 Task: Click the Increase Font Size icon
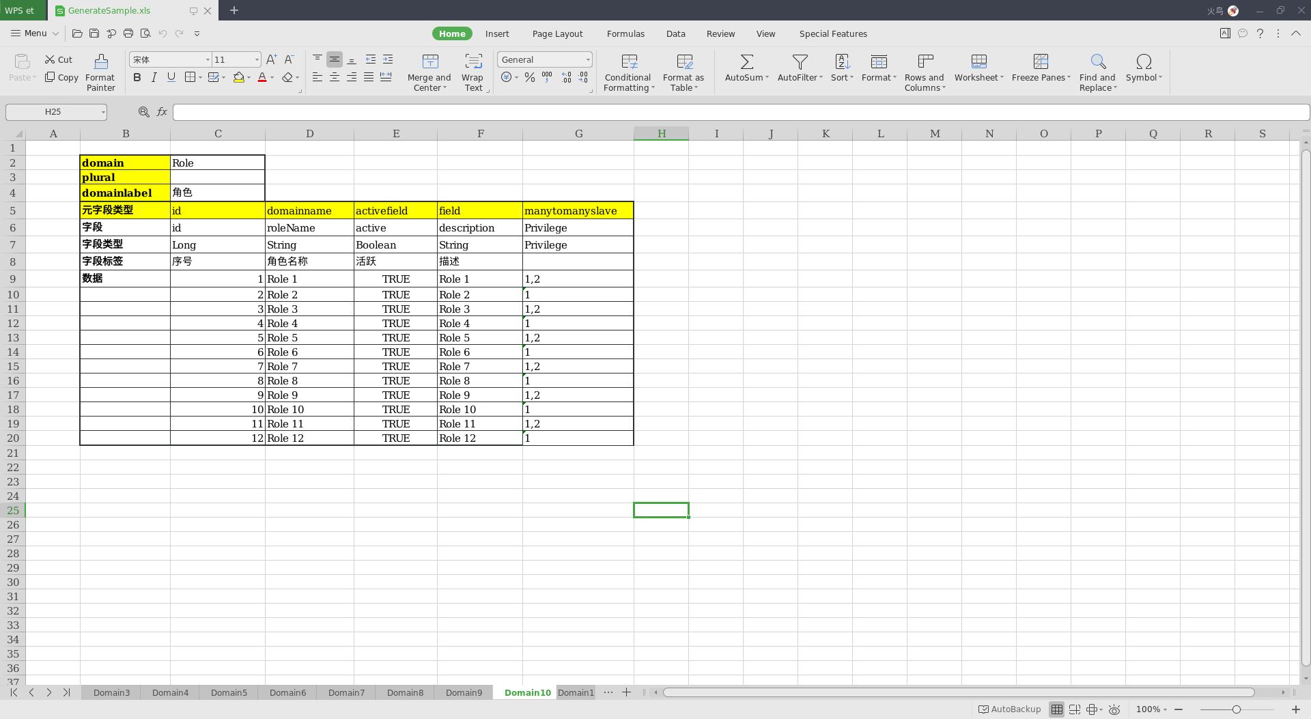[x=271, y=59]
